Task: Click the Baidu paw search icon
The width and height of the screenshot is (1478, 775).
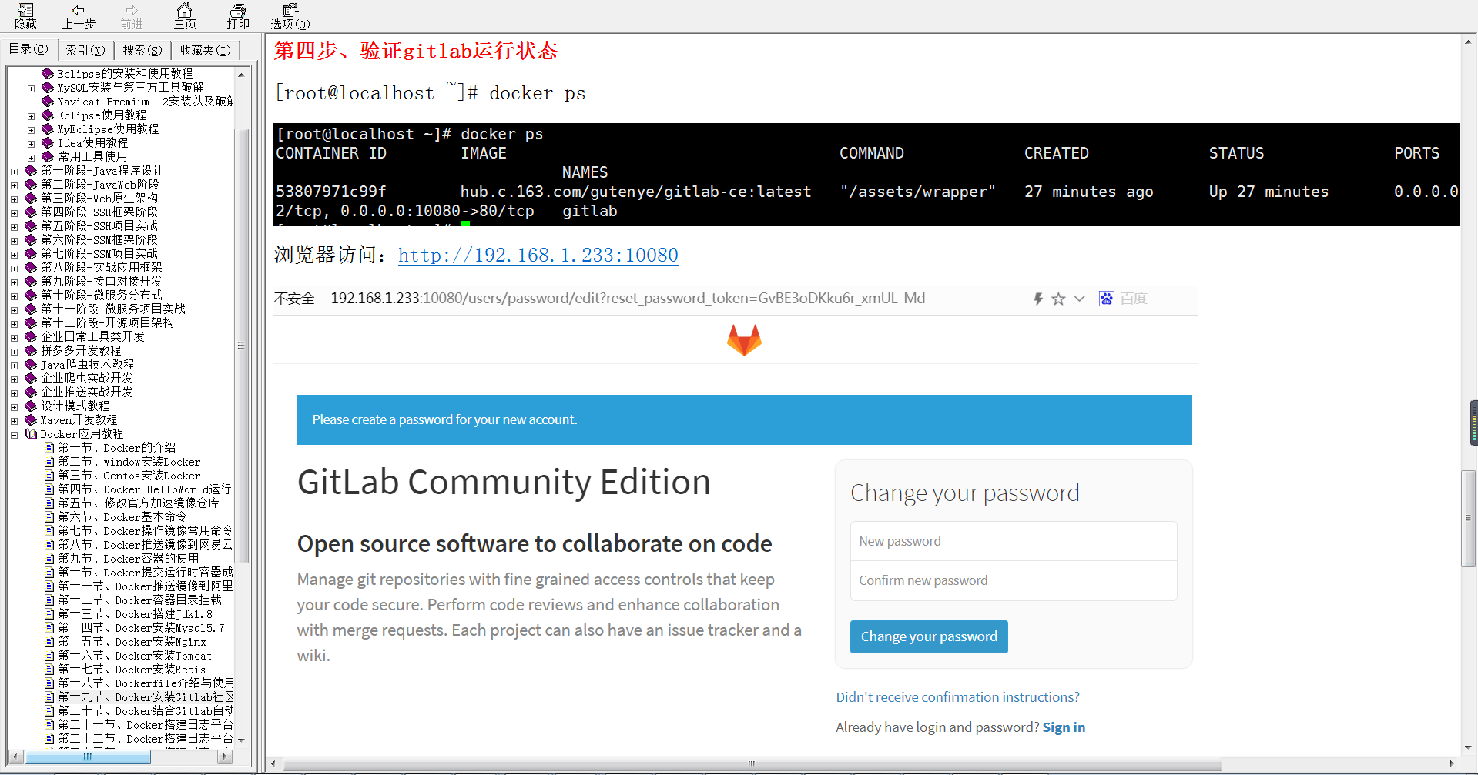Action: (1107, 299)
